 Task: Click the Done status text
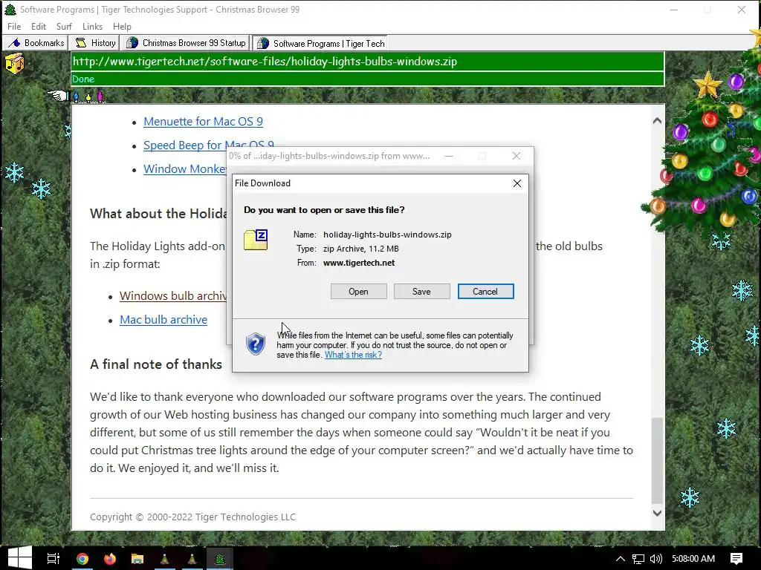click(x=83, y=79)
